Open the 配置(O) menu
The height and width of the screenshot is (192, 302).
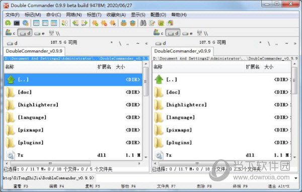click(159, 15)
